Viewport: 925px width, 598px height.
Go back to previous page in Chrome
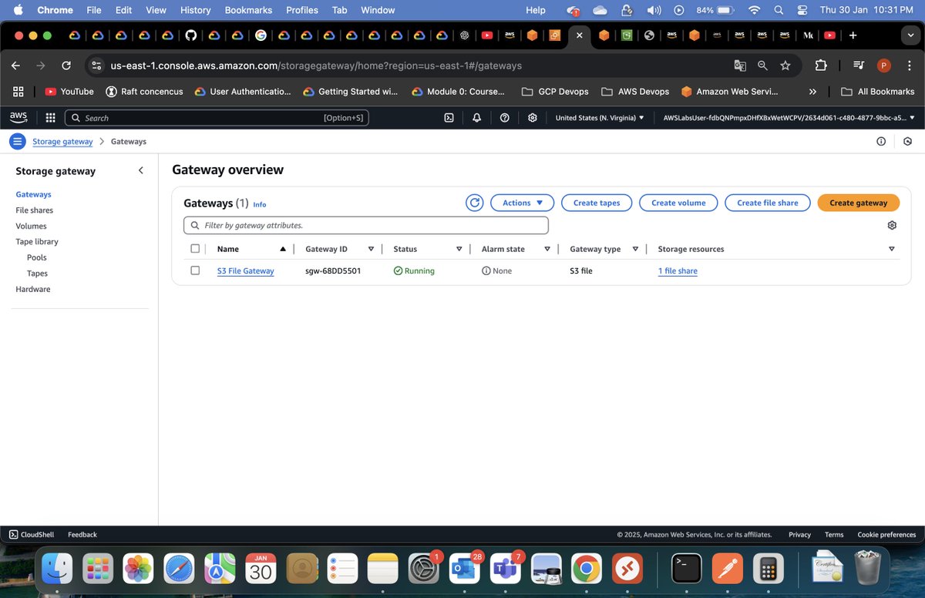point(15,66)
